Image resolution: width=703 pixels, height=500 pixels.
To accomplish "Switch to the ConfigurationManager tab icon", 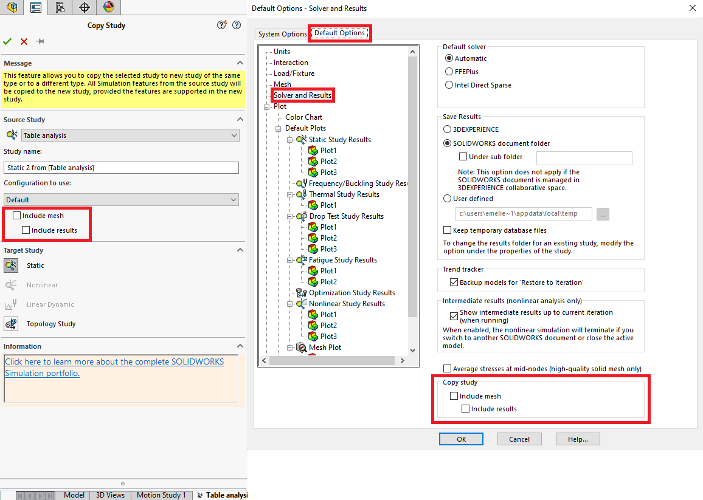I will pyautogui.click(x=60, y=7).
